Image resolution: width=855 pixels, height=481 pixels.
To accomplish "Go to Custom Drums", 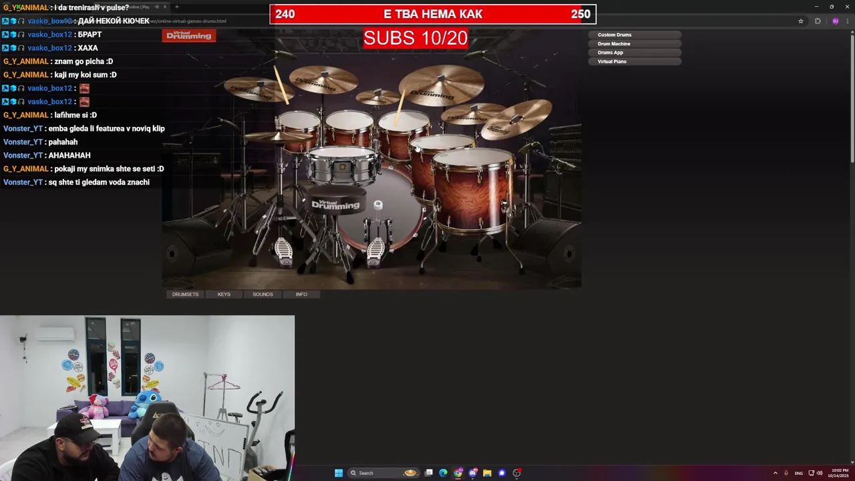I will pos(635,35).
